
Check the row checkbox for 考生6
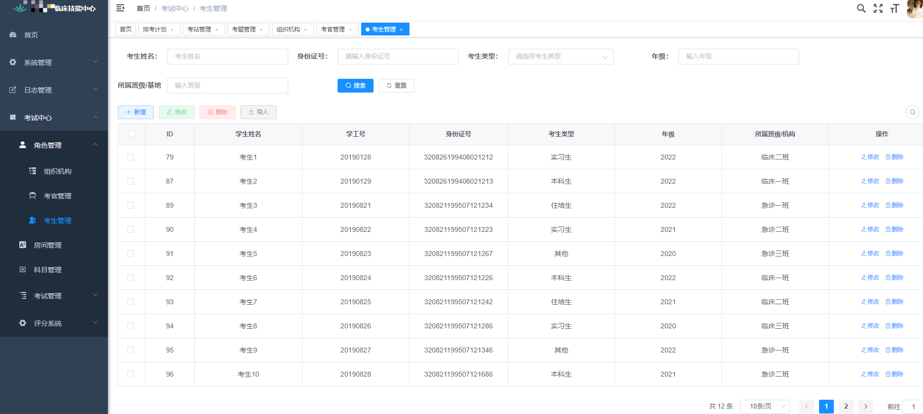pyautogui.click(x=131, y=278)
